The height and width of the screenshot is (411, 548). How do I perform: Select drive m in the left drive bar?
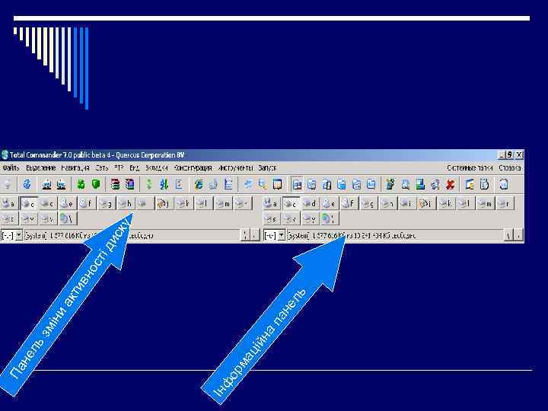(x=223, y=203)
